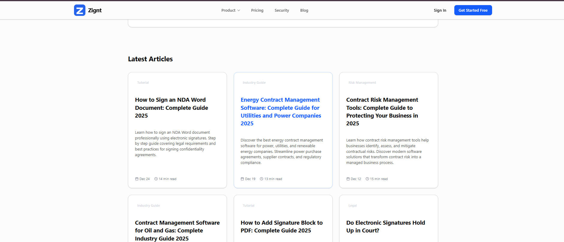564x242 pixels.
Task: Click the 14 min read text
Action: tap(168, 179)
